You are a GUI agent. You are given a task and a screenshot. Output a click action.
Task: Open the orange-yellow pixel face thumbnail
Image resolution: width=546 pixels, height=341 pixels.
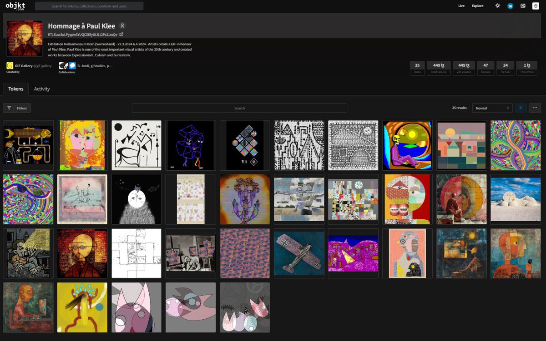(x=82, y=145)
